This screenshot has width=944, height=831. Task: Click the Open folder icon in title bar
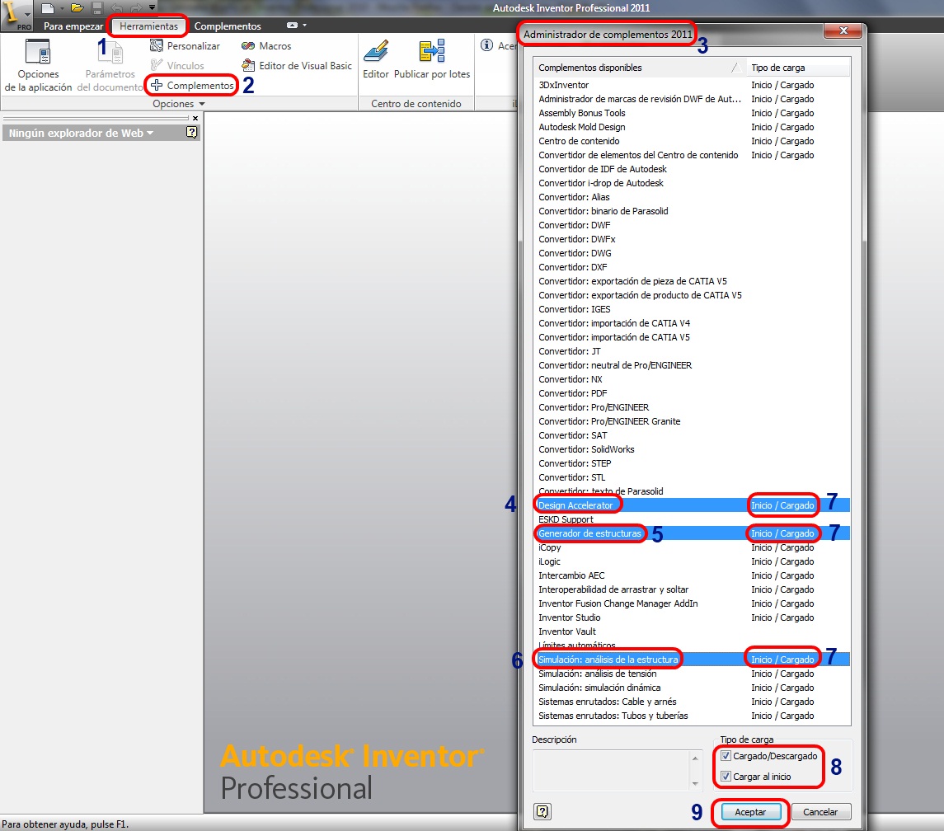tap(77, 8)
